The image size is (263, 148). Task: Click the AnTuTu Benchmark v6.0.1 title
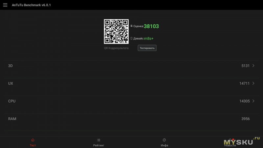coord(31,5)
